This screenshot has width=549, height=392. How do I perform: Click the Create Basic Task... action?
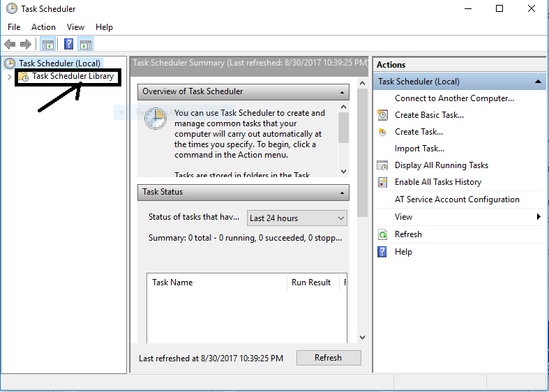point(429,115)
